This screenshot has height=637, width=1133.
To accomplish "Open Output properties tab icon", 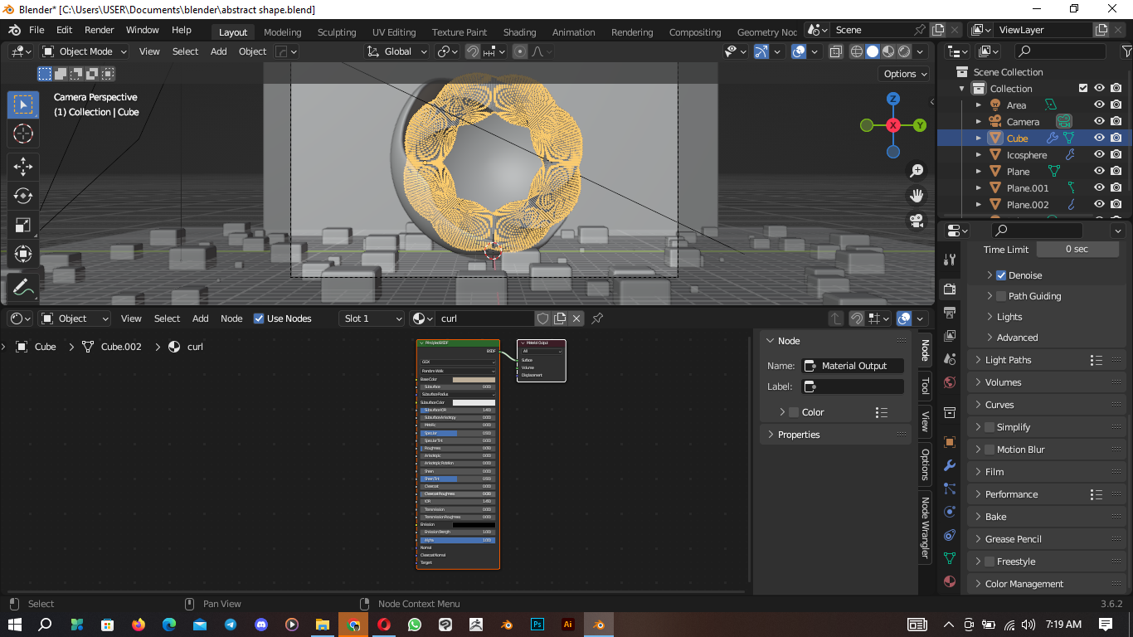I will [950, 314].
